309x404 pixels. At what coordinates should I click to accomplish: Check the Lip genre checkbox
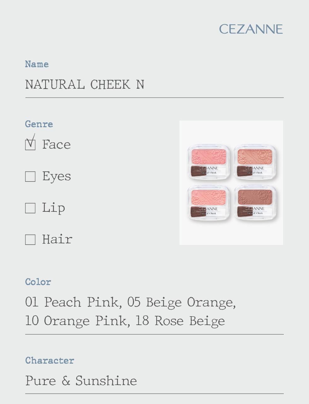point(30,208)
